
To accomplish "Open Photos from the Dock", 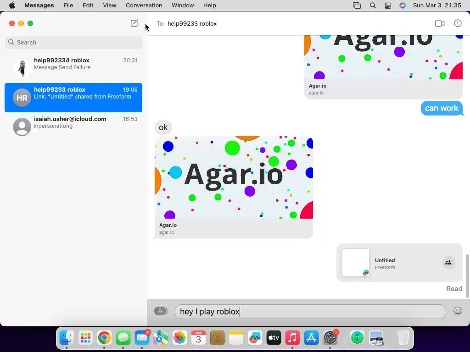I will [179, 338].
